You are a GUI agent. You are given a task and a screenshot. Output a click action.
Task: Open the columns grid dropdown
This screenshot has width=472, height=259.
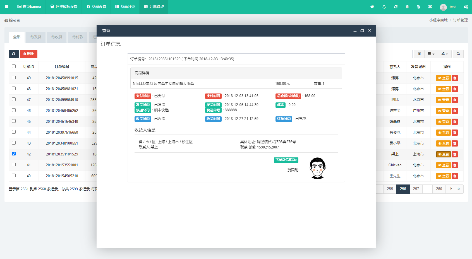click(431, 54)
